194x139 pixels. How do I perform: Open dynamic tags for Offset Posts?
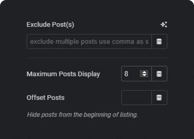click(159, 98)
